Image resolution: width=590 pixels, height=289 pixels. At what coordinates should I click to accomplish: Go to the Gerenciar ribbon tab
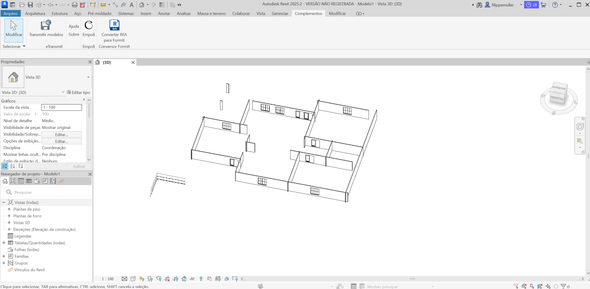280,13
